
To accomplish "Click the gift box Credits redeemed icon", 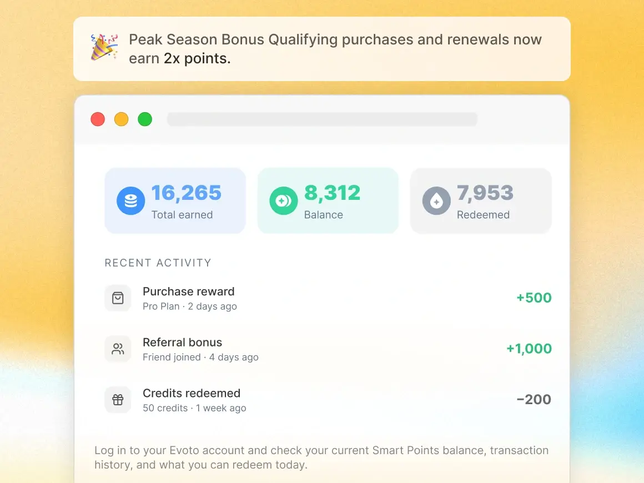I will [118, 400].
